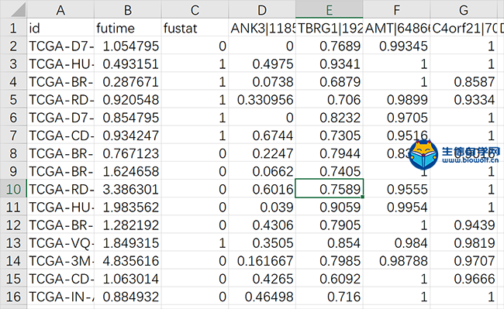Screen dimensions: 504x309
Task: Select cell with value 1.063014
Action: tap(128, 279)
